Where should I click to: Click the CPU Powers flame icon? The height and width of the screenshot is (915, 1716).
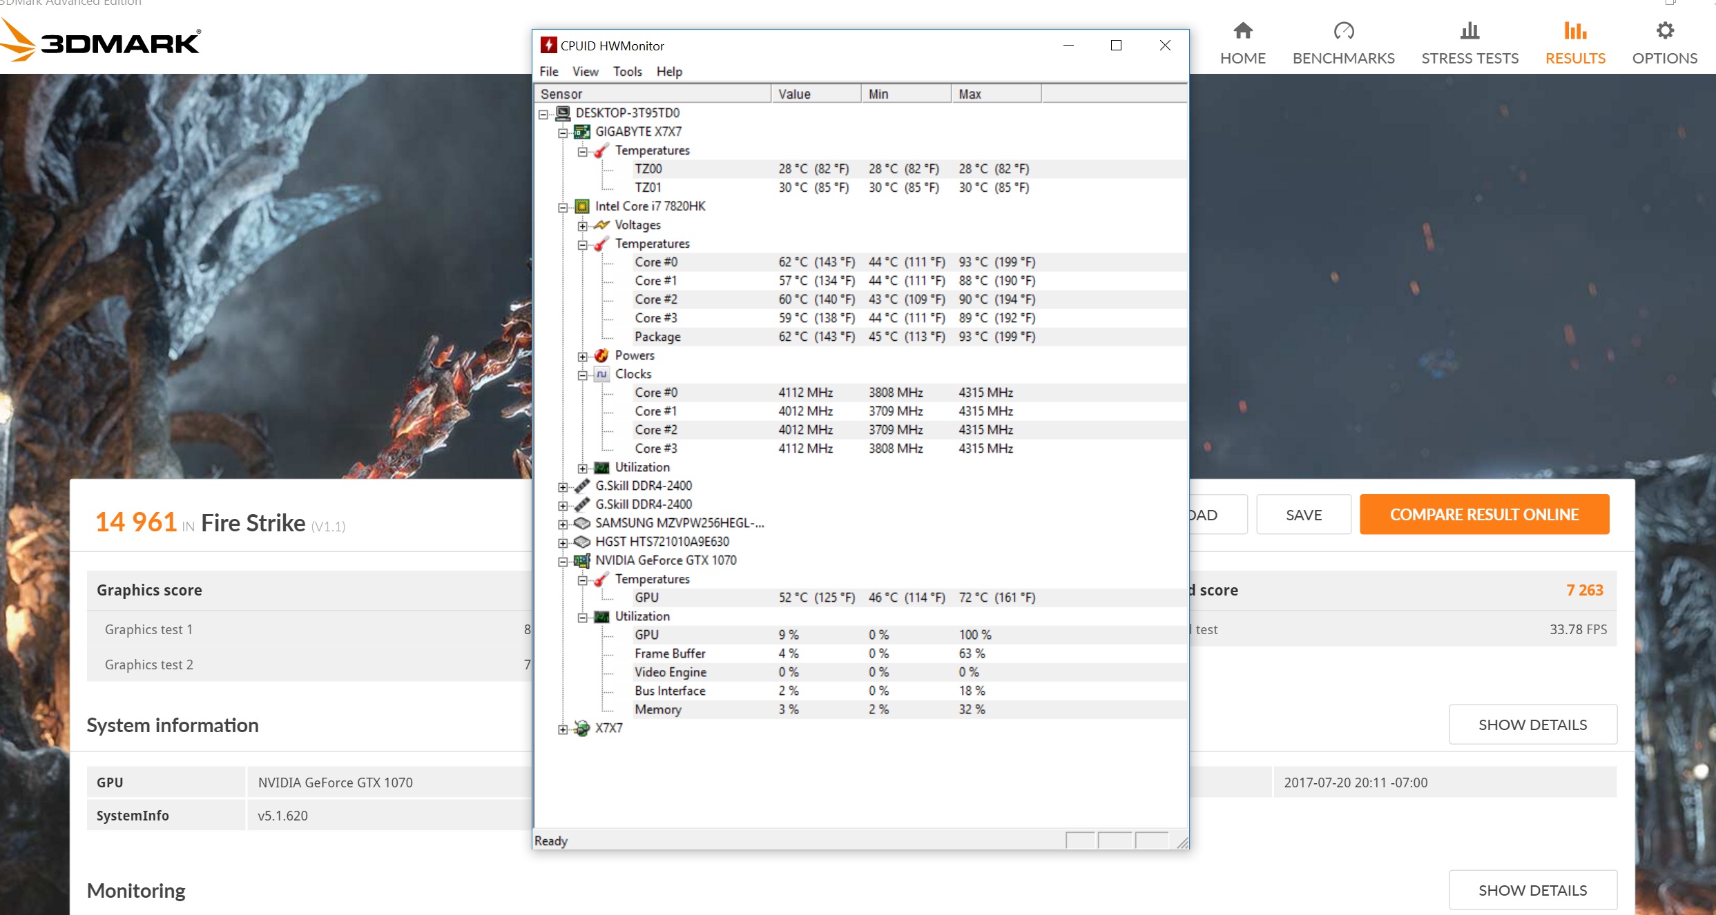[601, 355]
